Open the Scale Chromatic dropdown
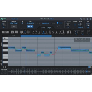The width and height of the screenshot is (92, 92). click(31, 23)
